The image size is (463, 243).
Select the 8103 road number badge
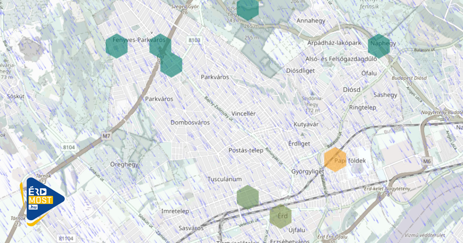[x=195, y=40]
